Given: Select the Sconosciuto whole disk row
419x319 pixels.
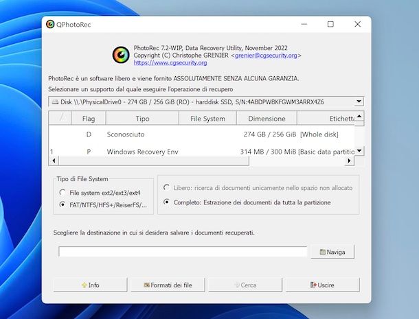Looking at the screenshot, I should pyautogui.click(x=202, y=134).
